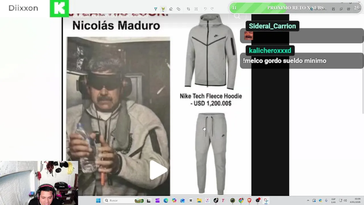Show hidden system tray icons

coord(308,200)
